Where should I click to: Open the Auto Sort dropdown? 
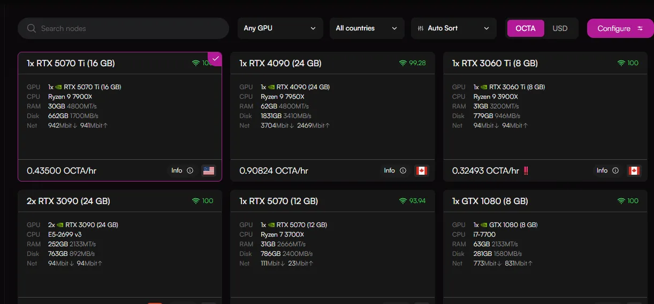[453, 28]
